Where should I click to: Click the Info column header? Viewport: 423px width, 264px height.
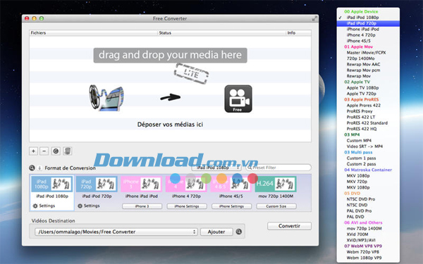pyautogui.click(x=299, y=33)
